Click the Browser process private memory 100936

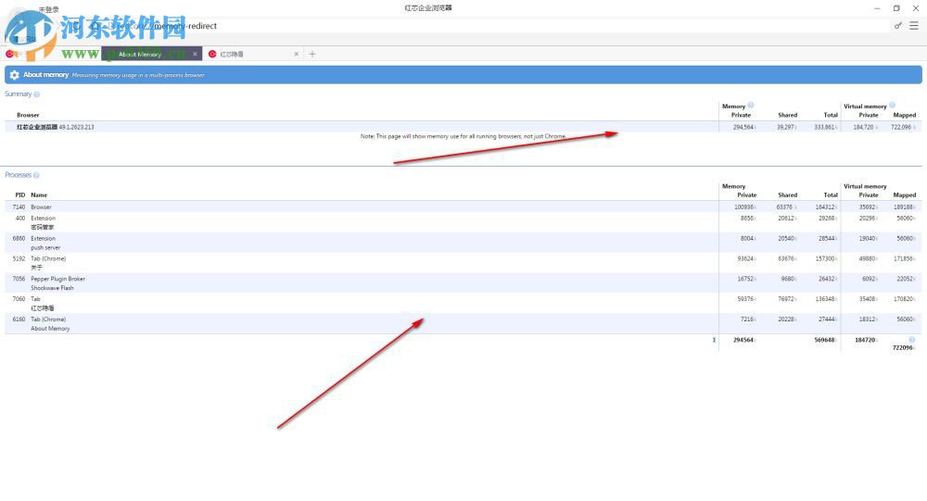[743, 207]
